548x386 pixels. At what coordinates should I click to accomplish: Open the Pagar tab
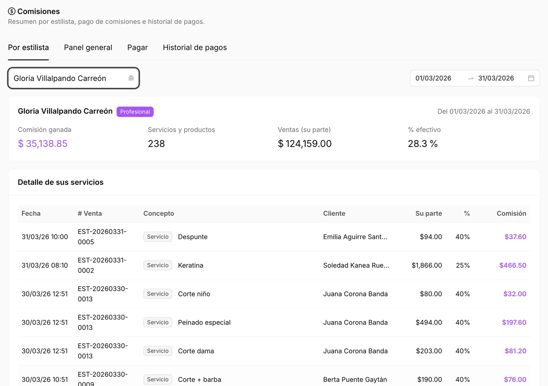point(137,48)
